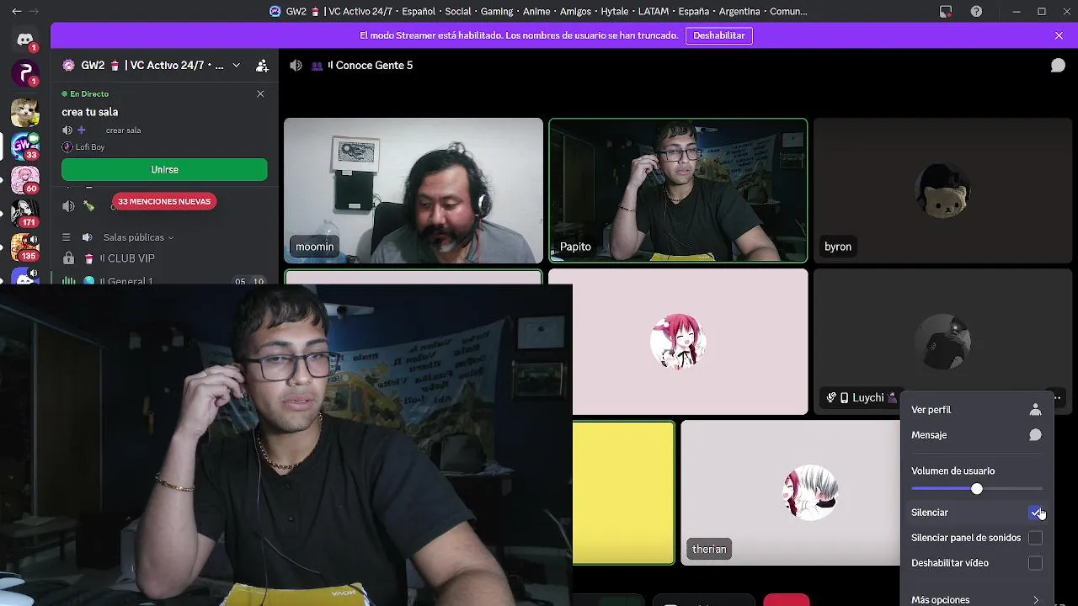Choose Mensaje from the context menu
Screen dimensions: 1078x606
click(x=976, y=435)
